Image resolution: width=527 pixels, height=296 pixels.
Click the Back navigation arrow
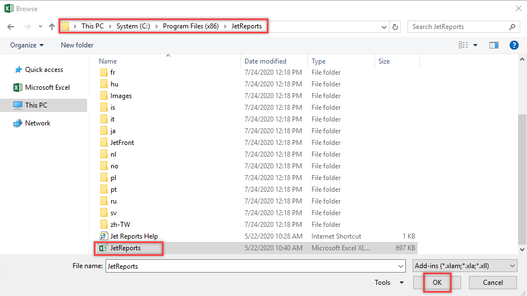click(11, 27)
